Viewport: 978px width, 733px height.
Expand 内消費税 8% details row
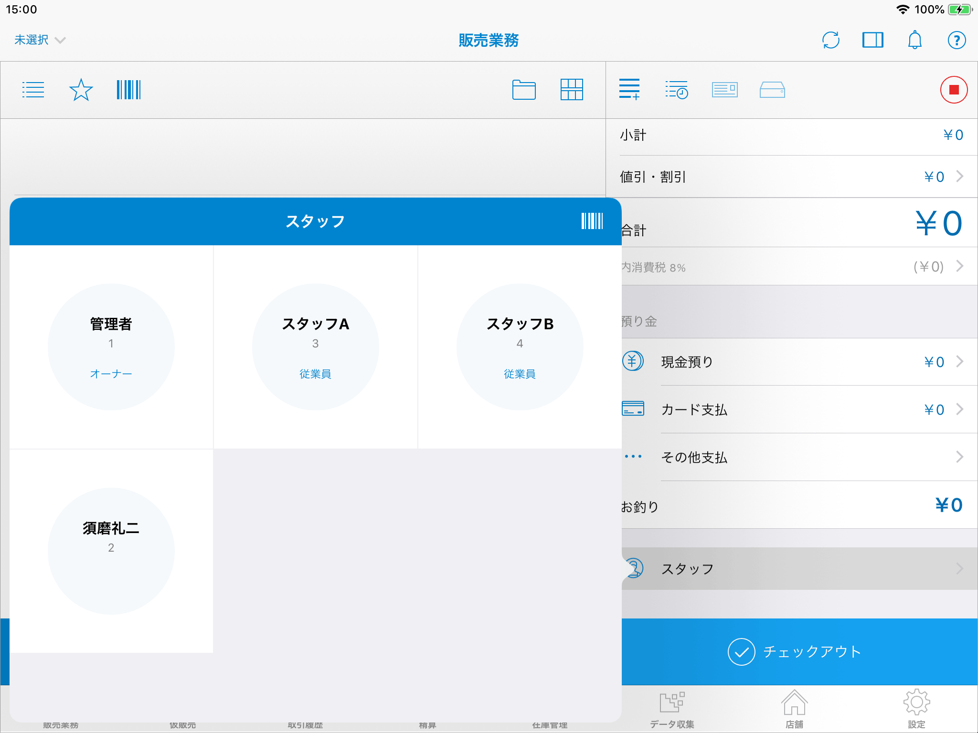point(798,266)
